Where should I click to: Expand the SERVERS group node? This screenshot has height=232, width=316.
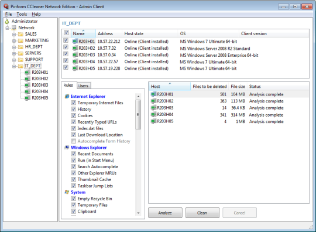click(14, 54)
